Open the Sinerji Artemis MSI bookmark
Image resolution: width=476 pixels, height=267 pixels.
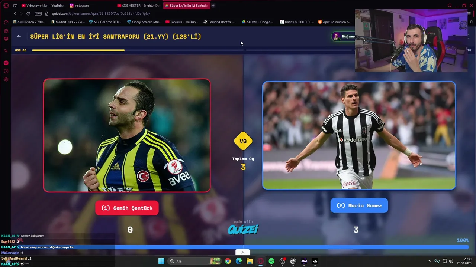click(x=144, y=22)
